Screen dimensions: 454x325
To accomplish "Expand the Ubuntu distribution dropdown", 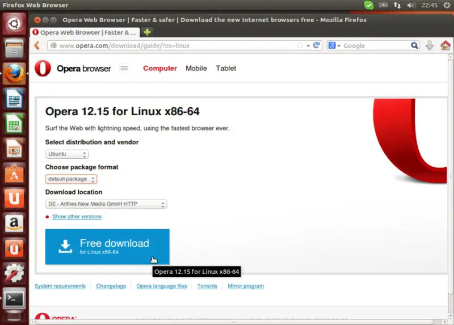I will pos(67,154).
